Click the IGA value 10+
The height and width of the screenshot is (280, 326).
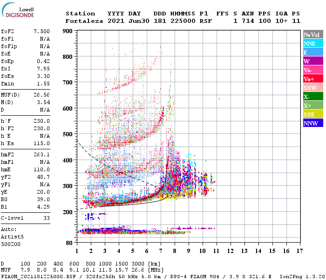tap(281, 21)
